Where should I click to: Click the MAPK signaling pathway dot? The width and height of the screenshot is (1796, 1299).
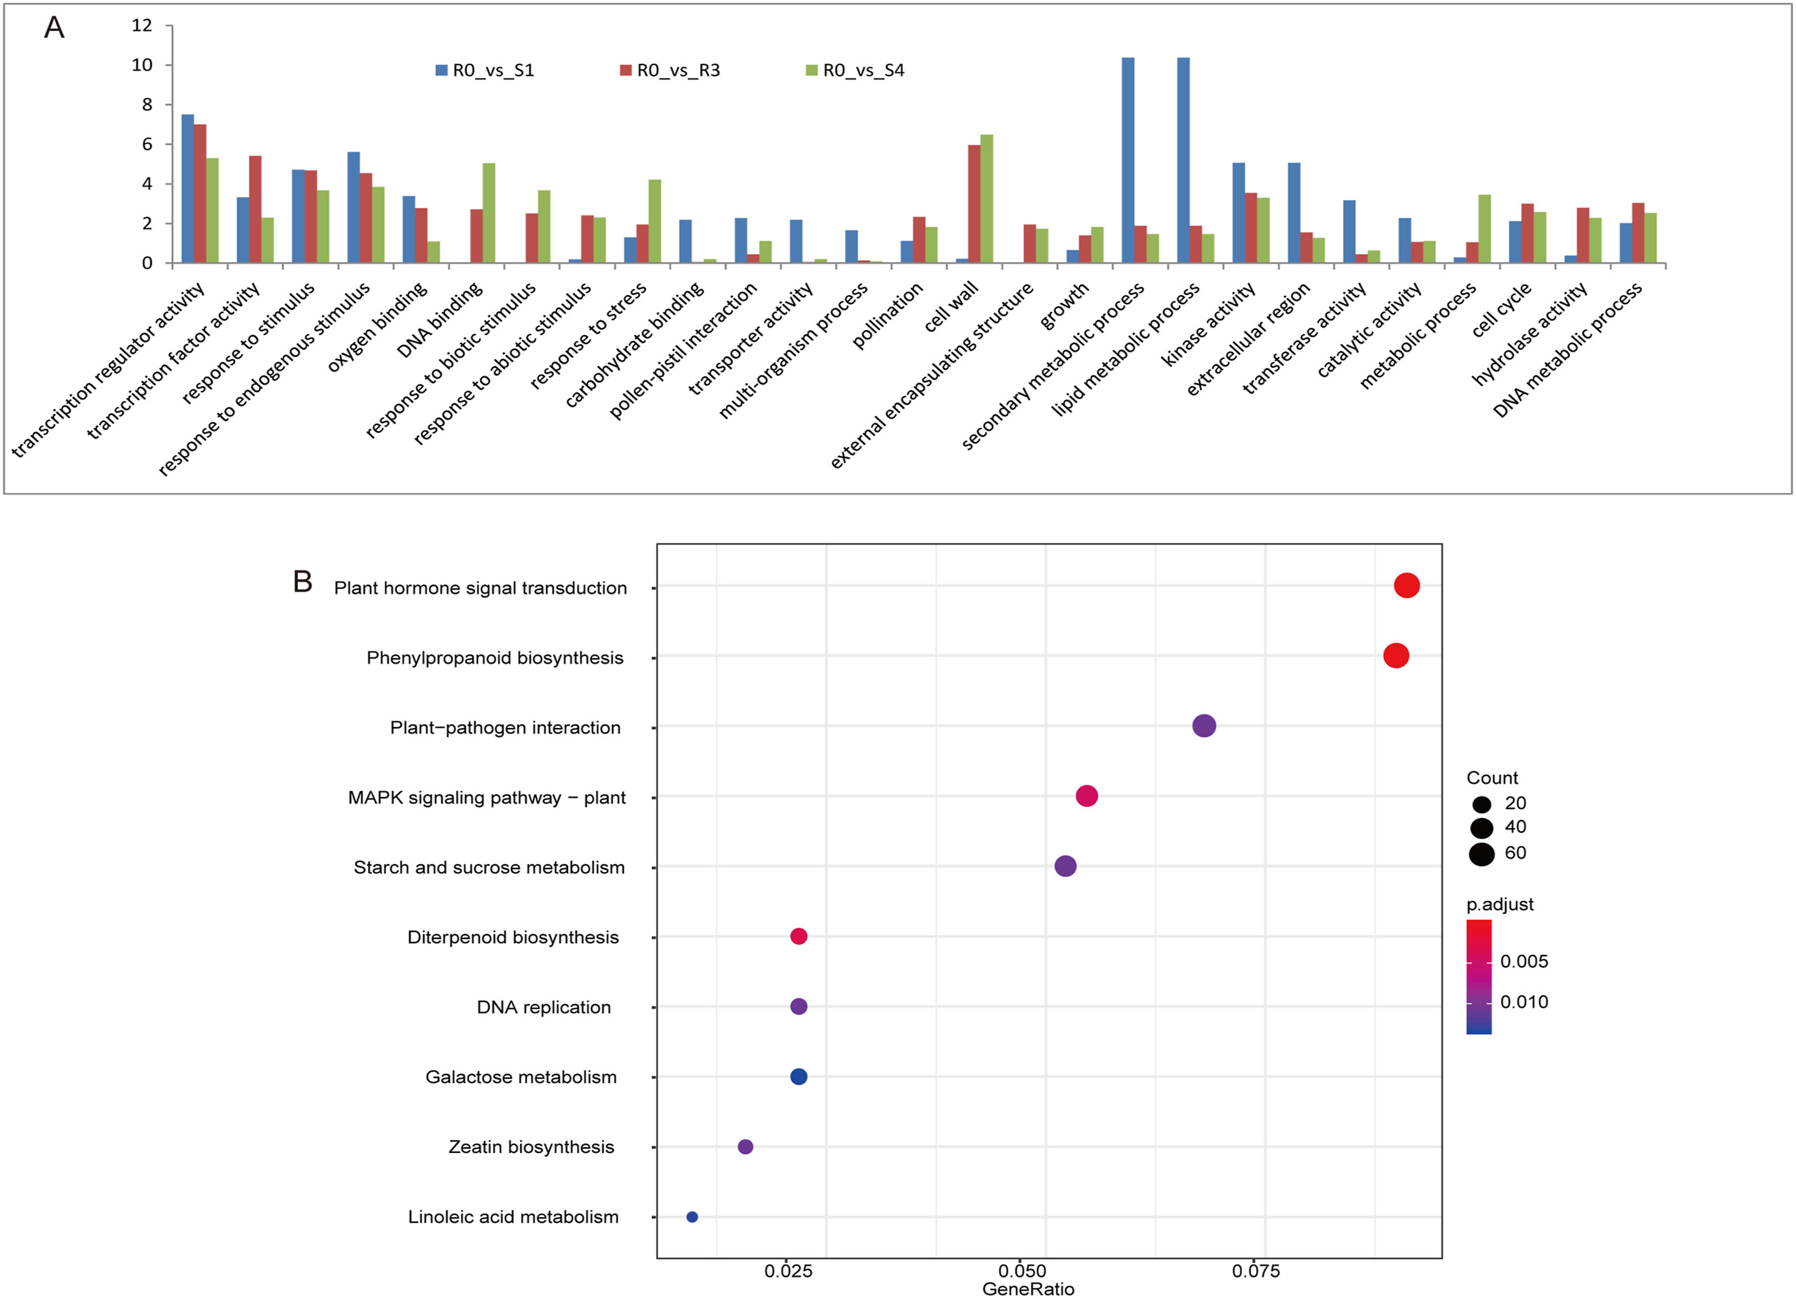click(x=1086, y=796)
